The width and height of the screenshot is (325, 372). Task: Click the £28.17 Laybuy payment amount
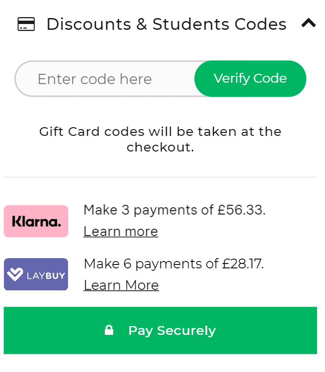tap(242, 264)
